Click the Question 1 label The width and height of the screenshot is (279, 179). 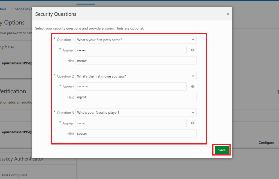[65, 40]
